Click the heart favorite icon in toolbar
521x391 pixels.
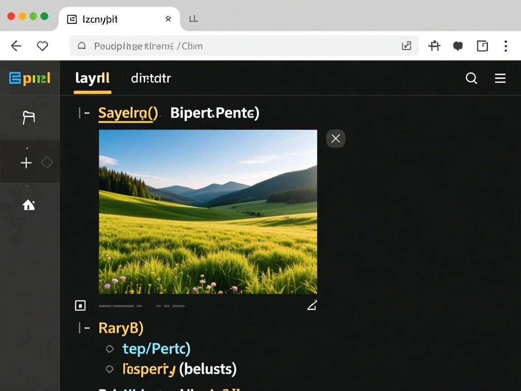click(x=43, y=46)
